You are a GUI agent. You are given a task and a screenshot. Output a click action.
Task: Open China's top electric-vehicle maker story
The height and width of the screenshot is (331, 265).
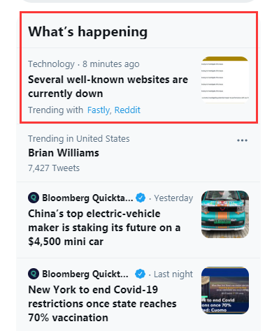pyautogui.click(x=104, y=228)
